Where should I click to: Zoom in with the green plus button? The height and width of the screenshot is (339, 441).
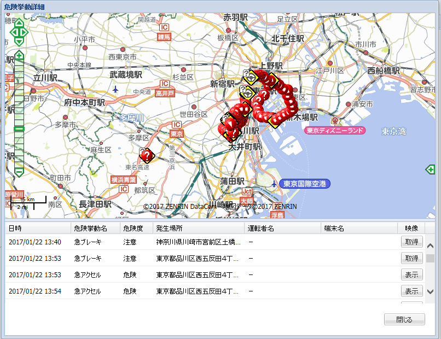pyautogui.click(x=19, y=55)
